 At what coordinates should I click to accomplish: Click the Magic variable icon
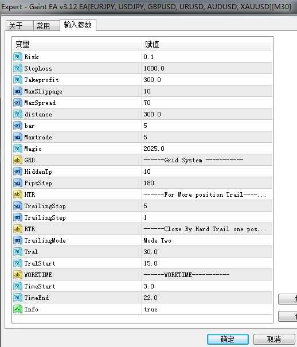[x=17, y=149]
